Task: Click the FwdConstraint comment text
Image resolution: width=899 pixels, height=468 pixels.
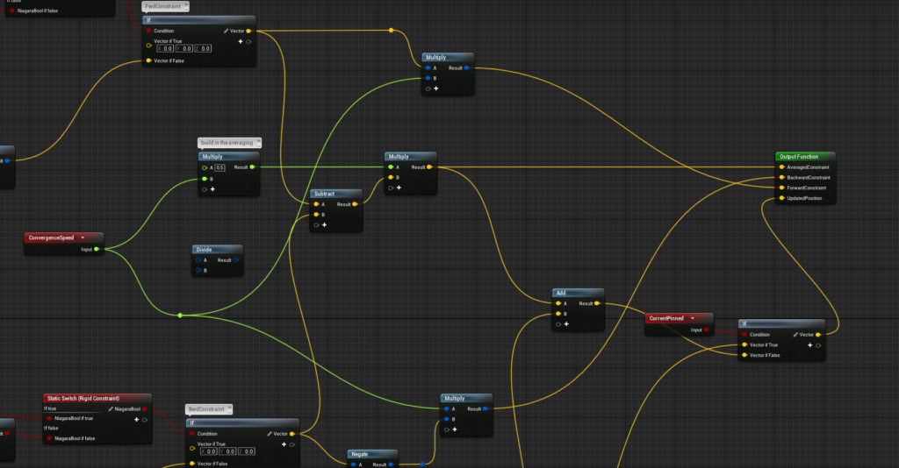Action: click(x=162, y=6)
